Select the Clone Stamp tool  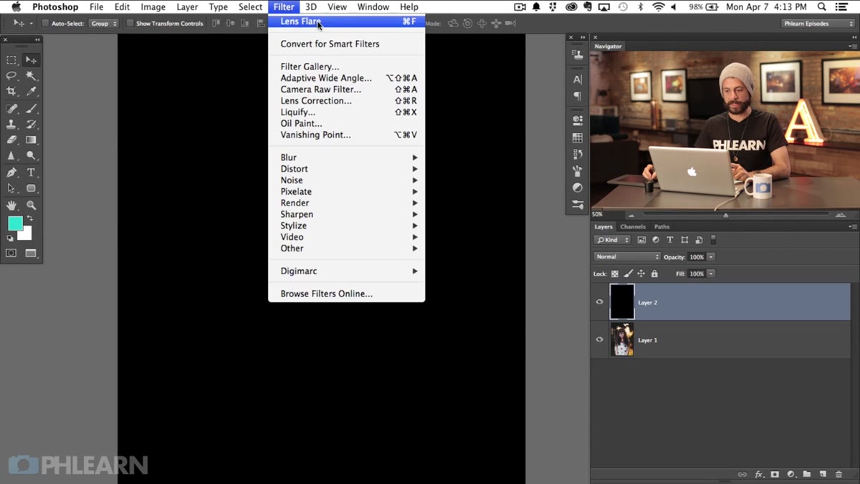coord(11,125)
